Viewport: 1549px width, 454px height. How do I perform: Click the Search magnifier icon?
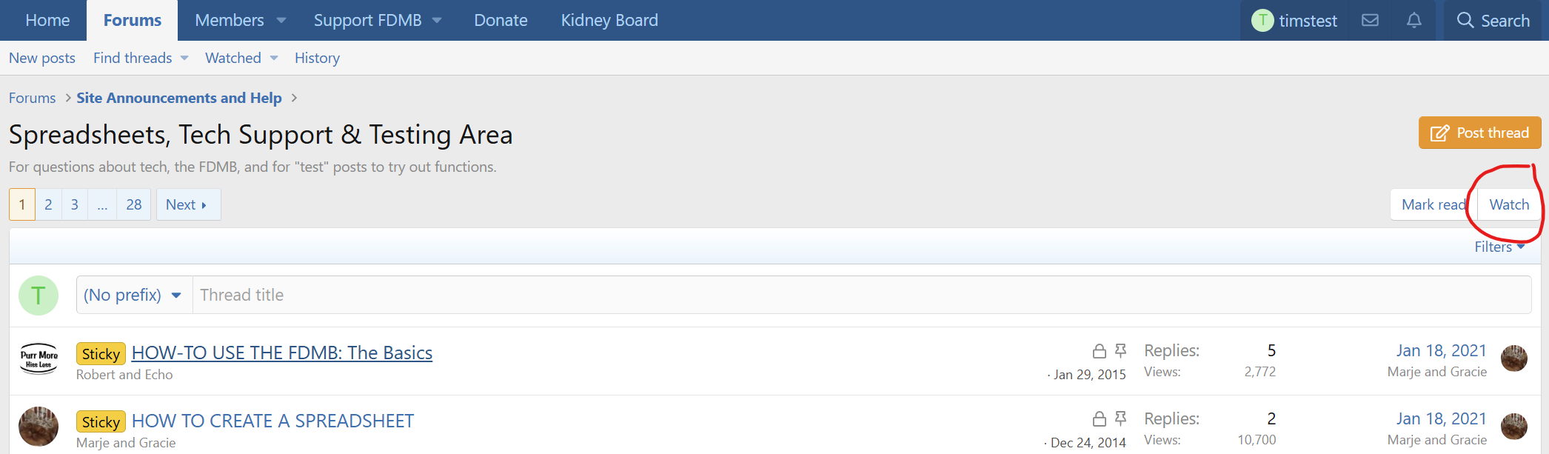coord(1465,20)
